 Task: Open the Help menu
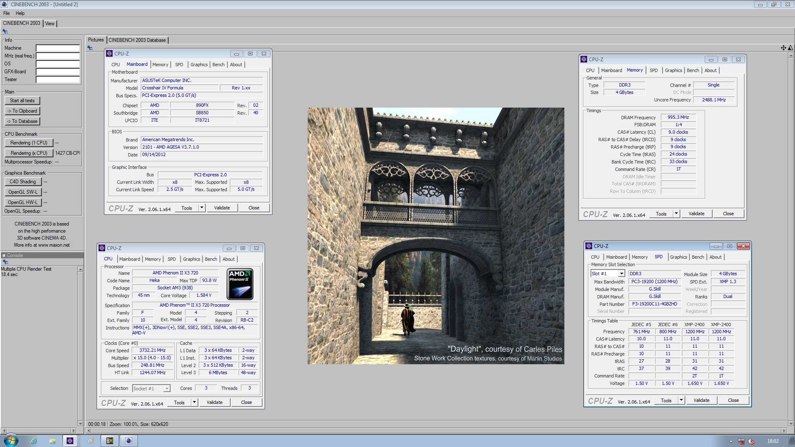[x=20, y=13]
